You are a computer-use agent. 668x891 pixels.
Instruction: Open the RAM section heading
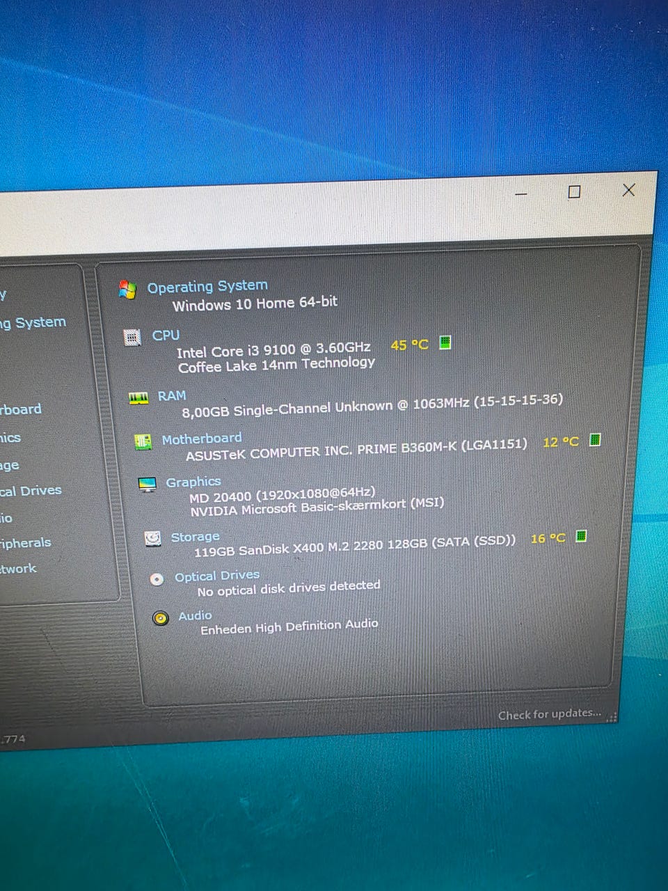172,396
